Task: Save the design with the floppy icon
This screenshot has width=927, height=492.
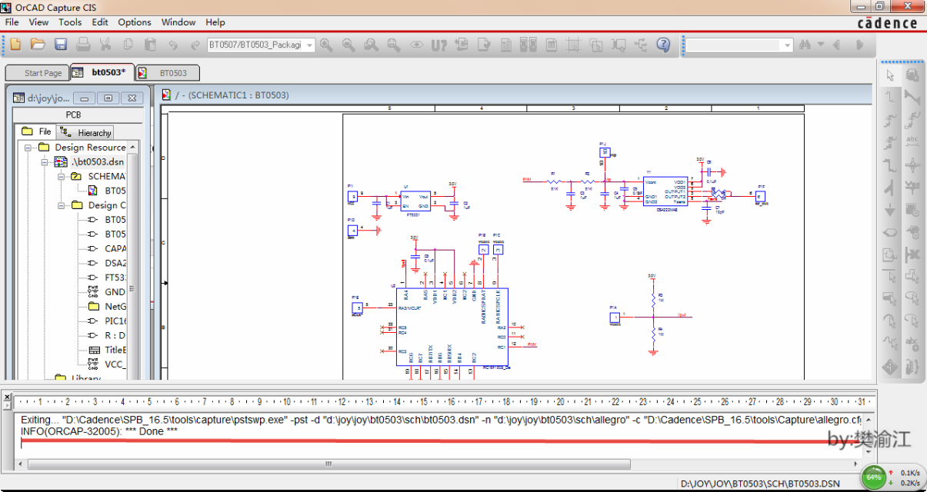Action: click(x=61, y=45)
